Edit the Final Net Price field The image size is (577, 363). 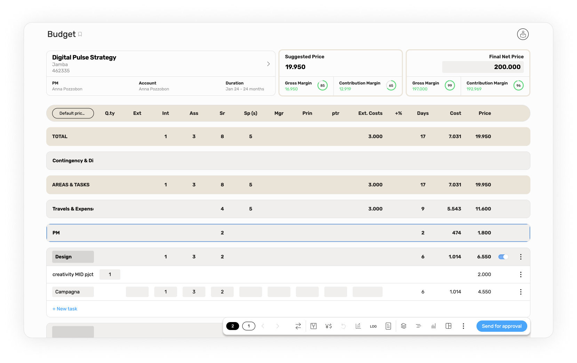click(483, 67)
